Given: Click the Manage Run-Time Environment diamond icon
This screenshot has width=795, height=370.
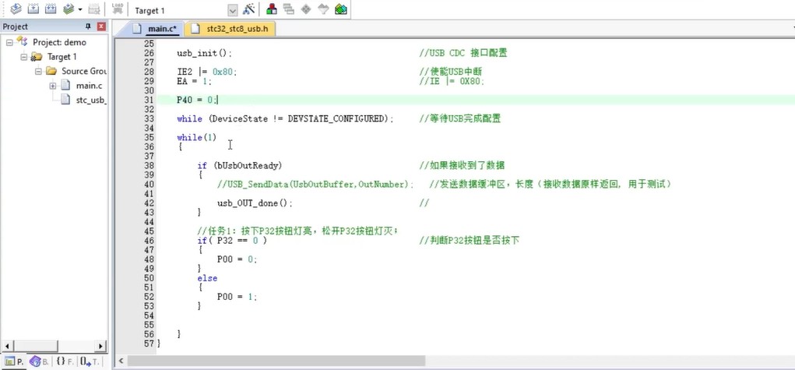Looking at the screenshot, I should tap(306, 9).
